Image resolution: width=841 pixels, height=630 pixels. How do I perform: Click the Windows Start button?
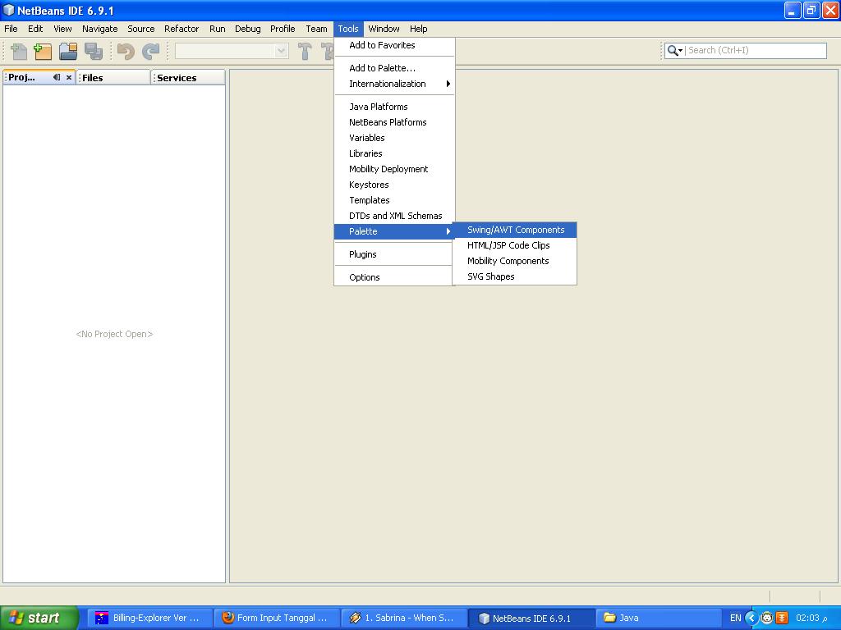pyautogui.click(x=39, y=618)
